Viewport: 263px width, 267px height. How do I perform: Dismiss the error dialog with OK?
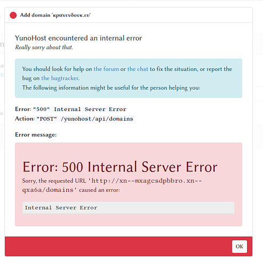(240, 247)
